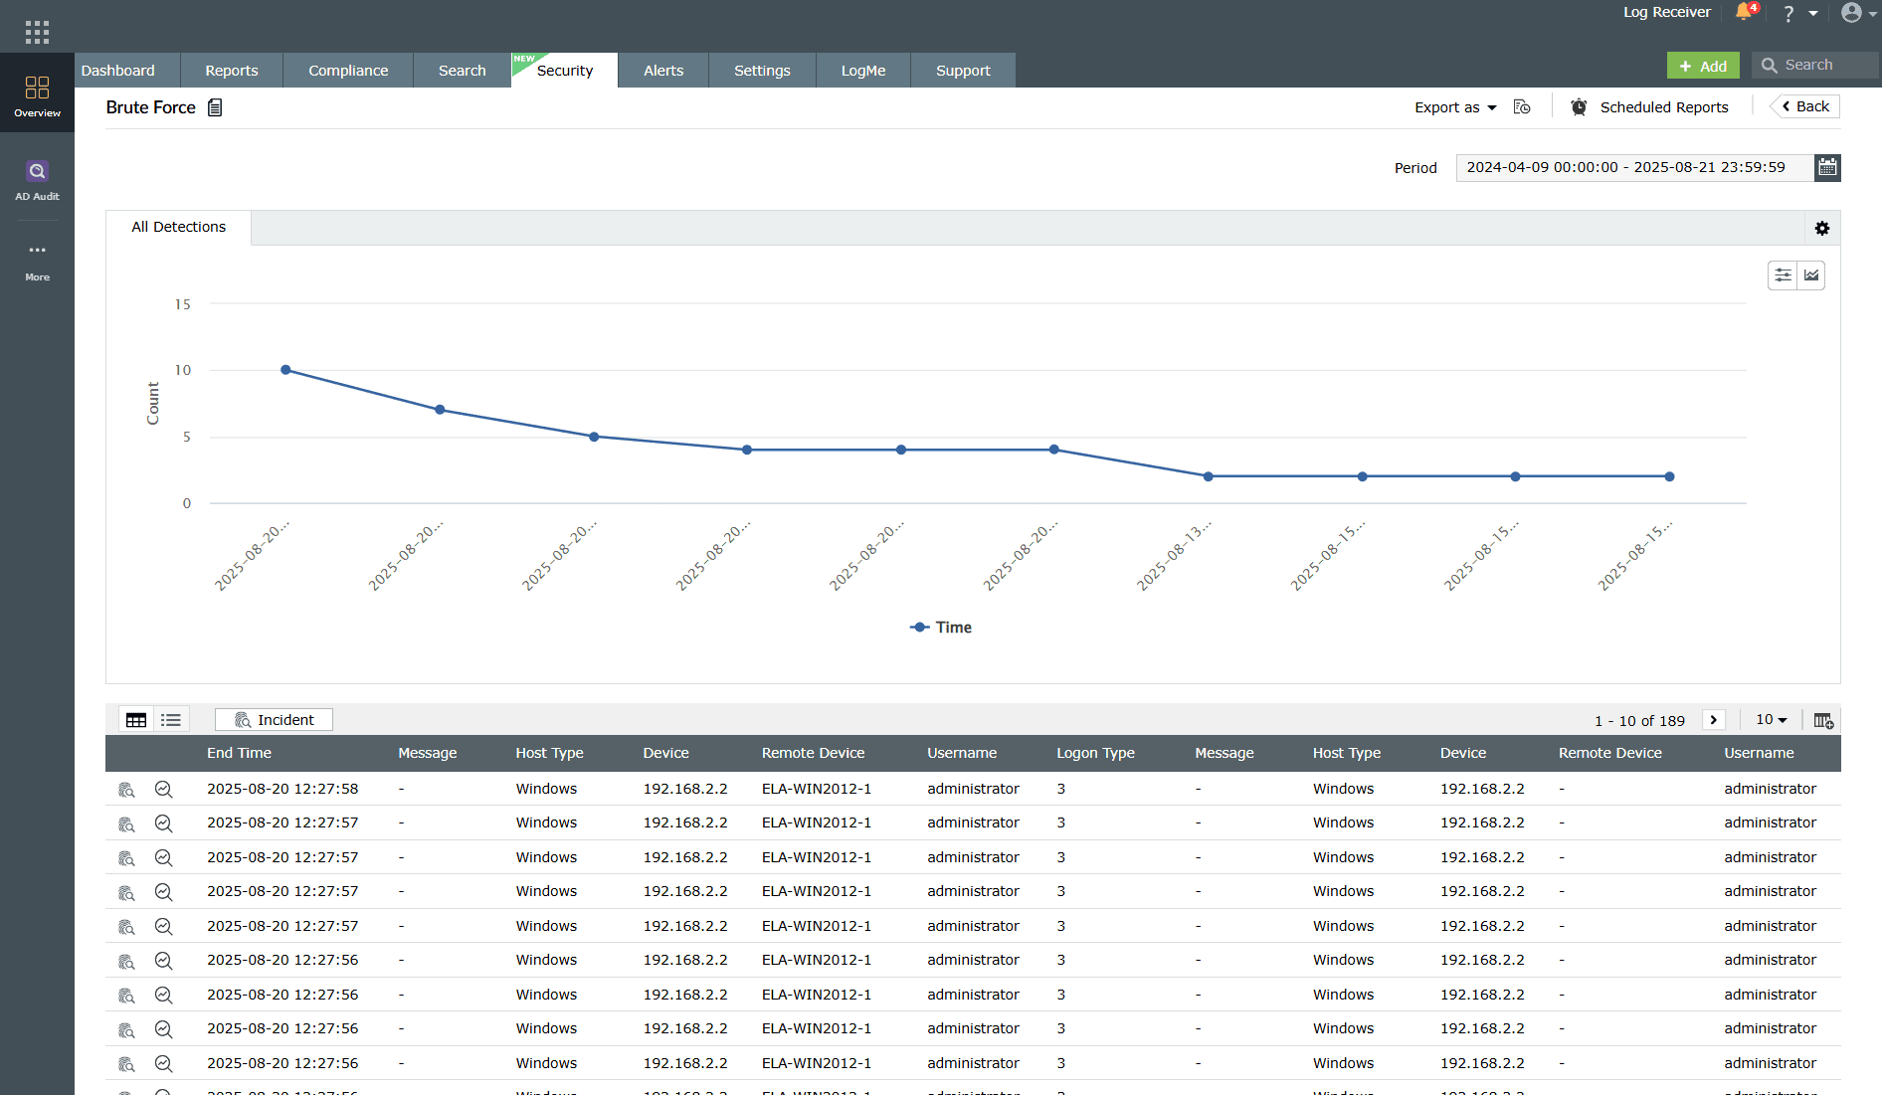This screenshot has width=1882, height=1095.
Task: Open the calendar period picker icon
Action: click(1827, 167)
